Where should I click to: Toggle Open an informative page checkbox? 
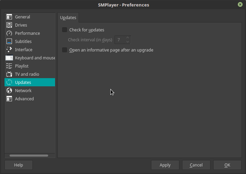tap(65, 50)
